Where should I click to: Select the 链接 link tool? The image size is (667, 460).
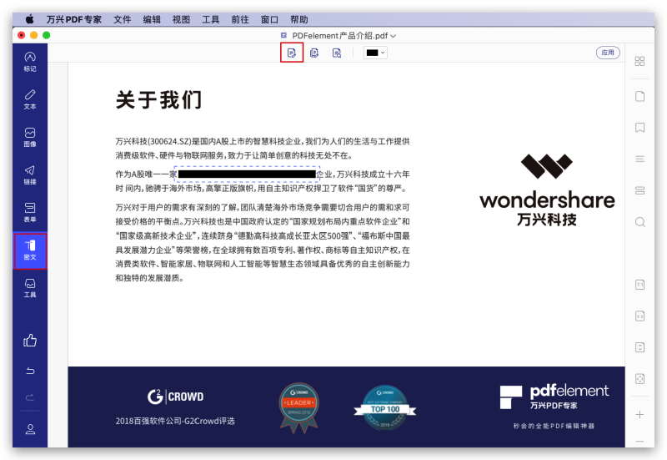[30, 175]
